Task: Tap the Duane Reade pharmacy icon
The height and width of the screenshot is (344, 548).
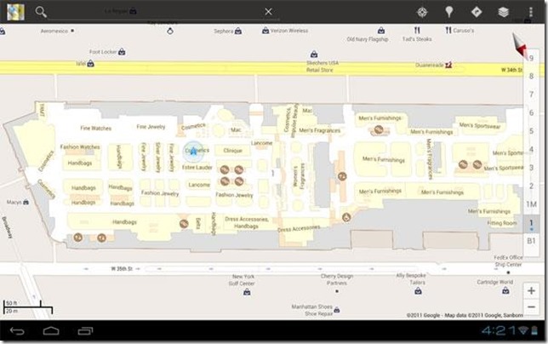Action: (x=448, y=65)
